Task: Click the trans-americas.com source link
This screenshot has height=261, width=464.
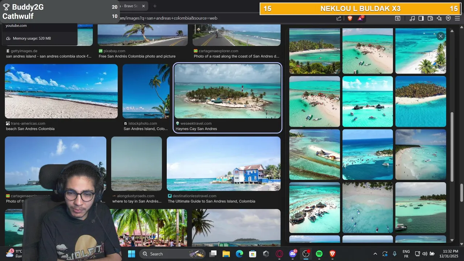Action: pos(28,124)
